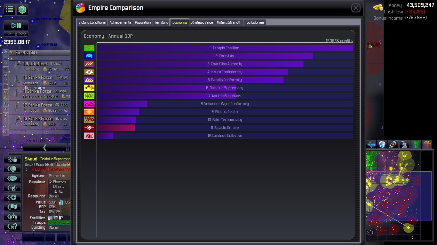Click the Galactic Empire magenta GDP bar
437x245 pixels.
116,128
